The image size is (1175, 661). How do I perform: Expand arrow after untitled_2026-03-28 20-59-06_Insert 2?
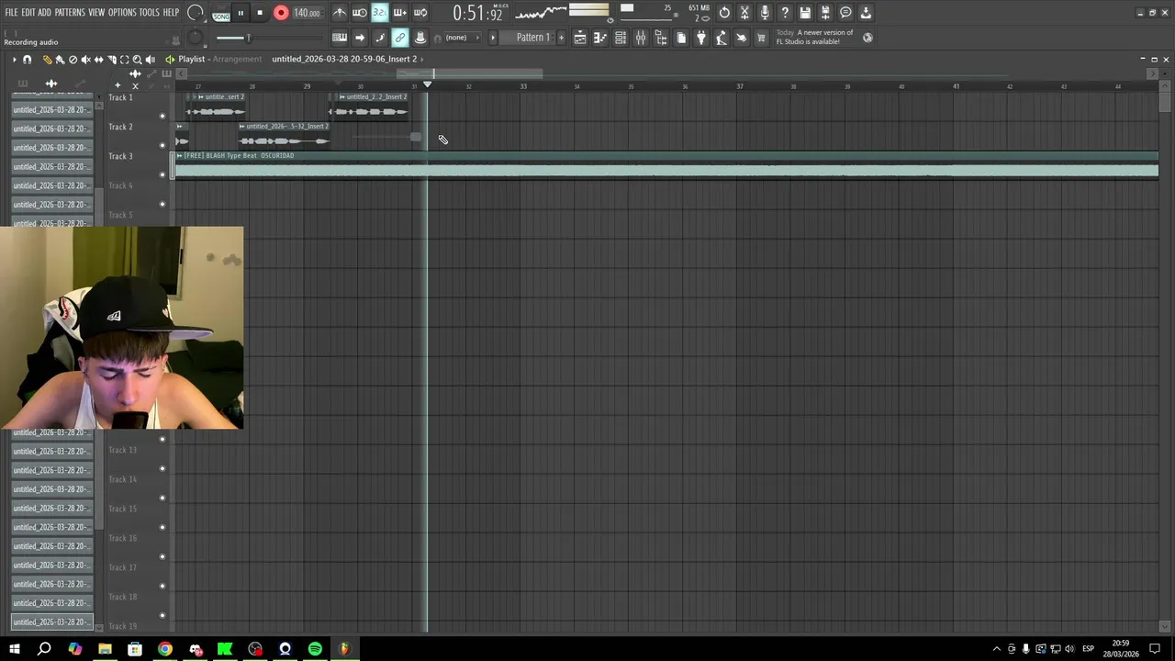click(422, 59)
